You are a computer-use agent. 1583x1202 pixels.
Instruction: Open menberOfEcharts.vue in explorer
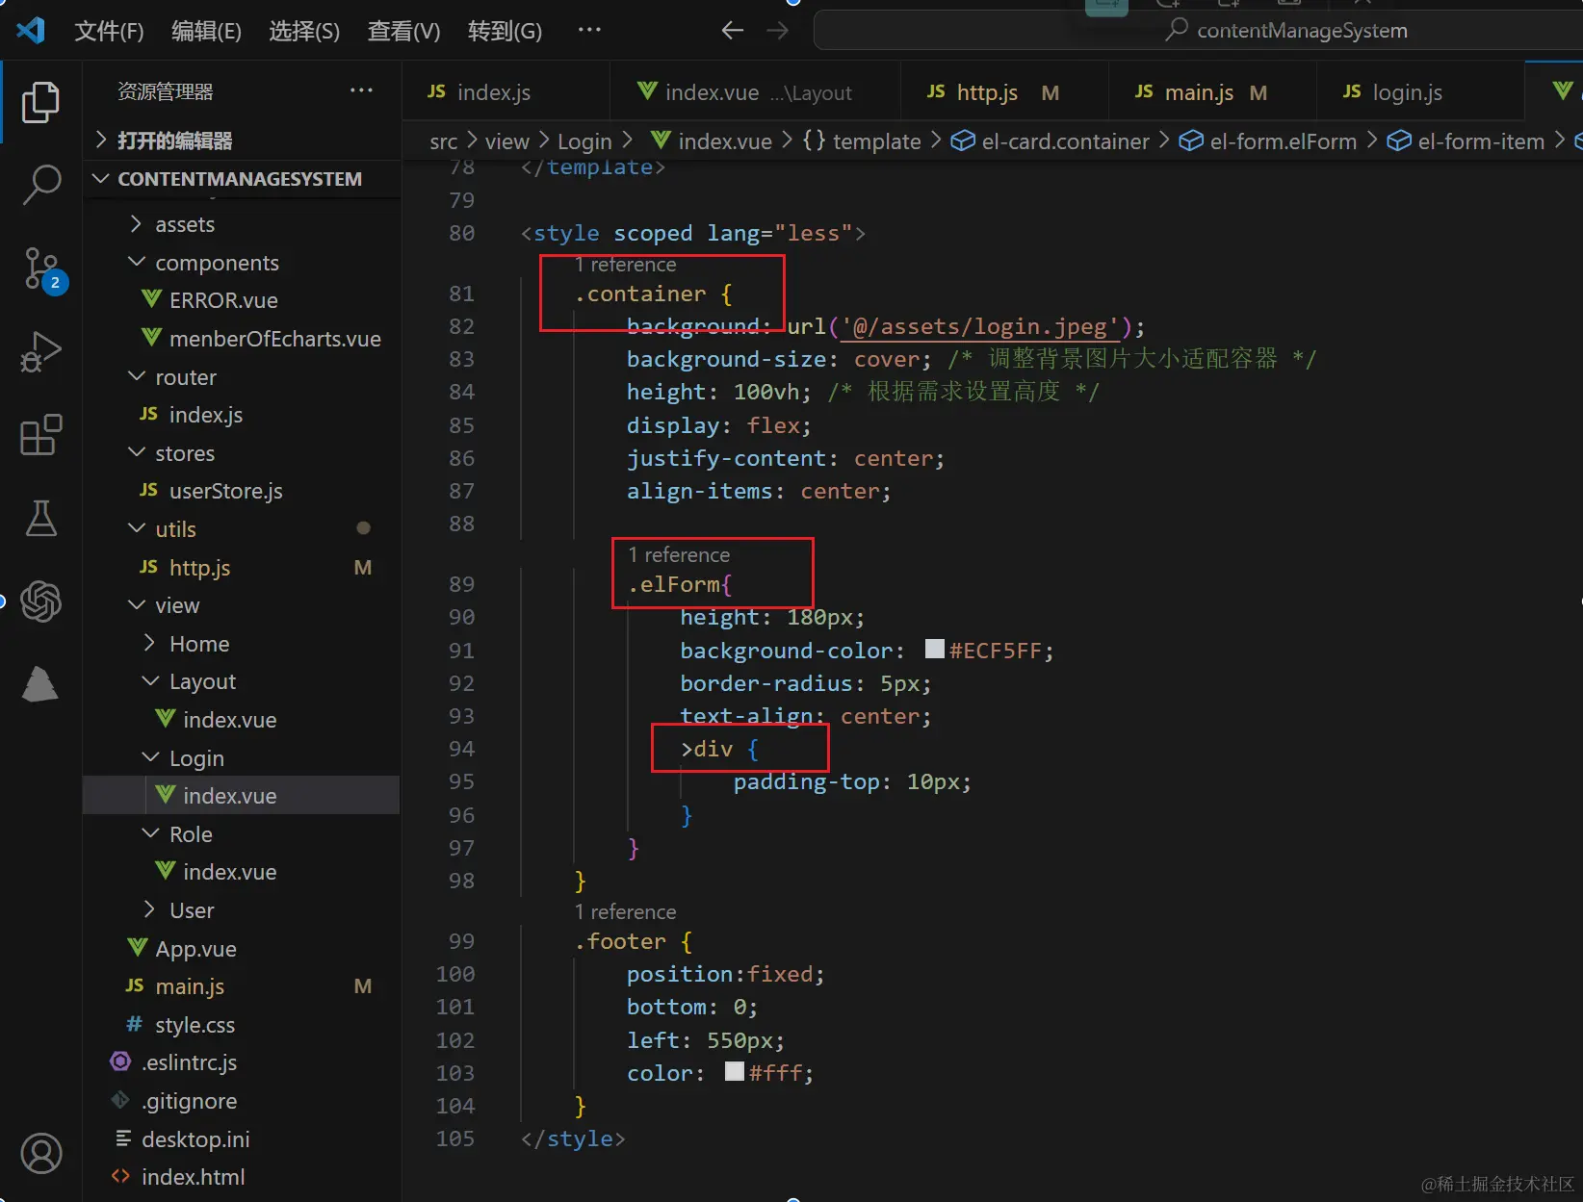tap(242, 339)
